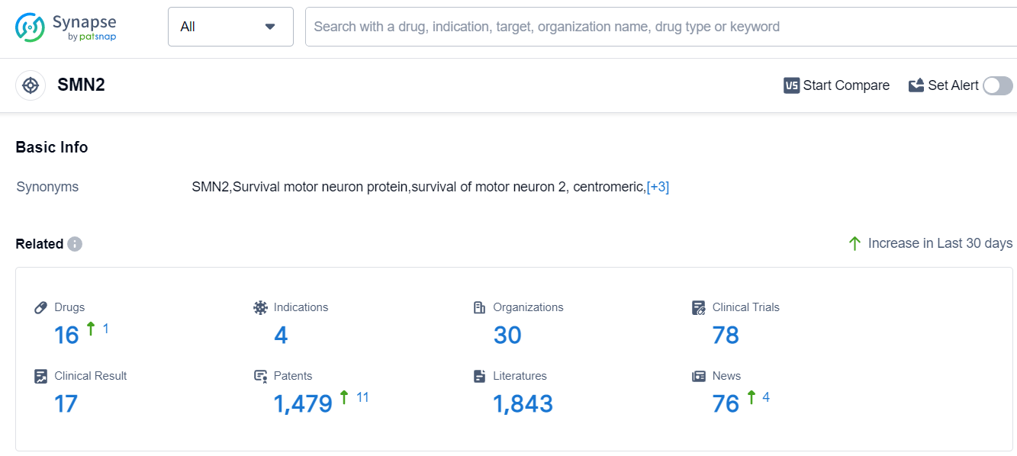Viewport: 1017px width, 456px height.
Task: Expand the +3 more synonyms link
Action: (658, 187)
